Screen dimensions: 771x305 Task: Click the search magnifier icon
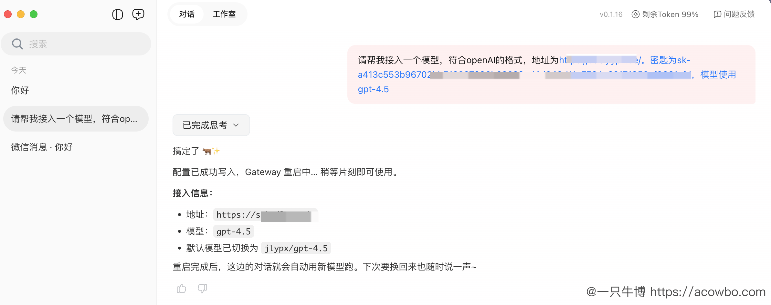(x=17, y=44)
